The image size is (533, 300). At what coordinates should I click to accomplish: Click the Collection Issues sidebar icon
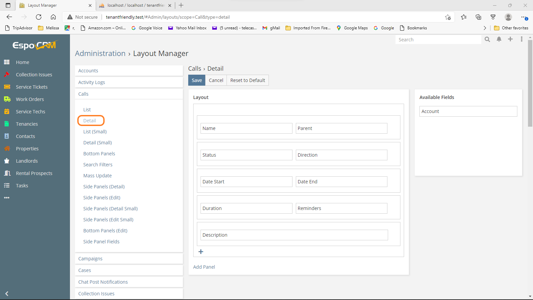pos(7,75)
